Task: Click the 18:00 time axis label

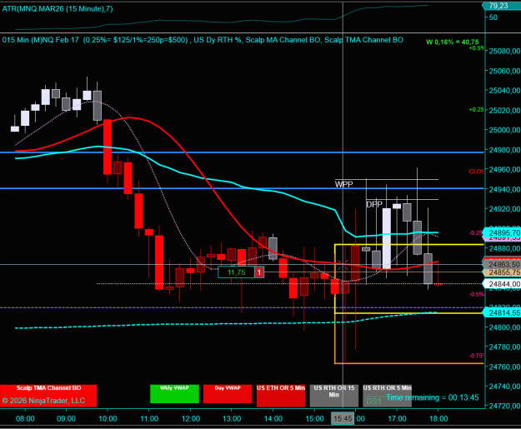Action: pyautogui.click(x=438, y=419)
